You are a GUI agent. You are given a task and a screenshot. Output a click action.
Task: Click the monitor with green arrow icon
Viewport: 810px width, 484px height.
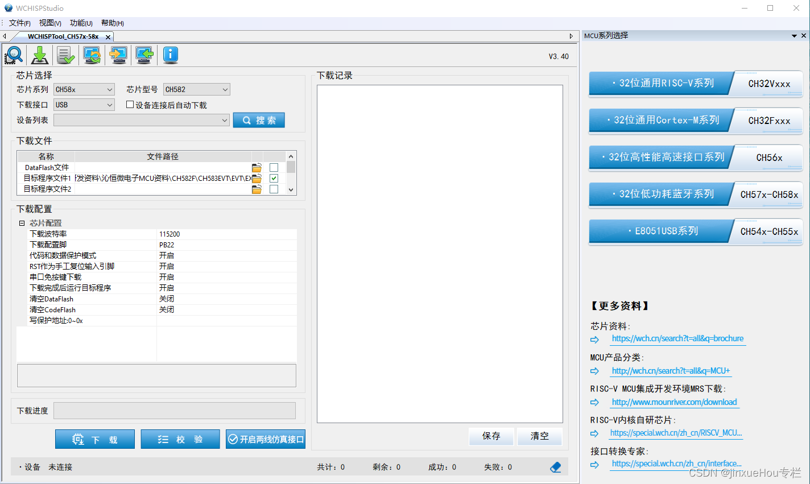(x=144, y=55)
